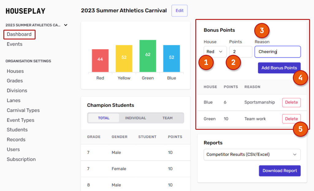
Task: Open Dashboard in the sidebar
Action: [x=19, y=34]
